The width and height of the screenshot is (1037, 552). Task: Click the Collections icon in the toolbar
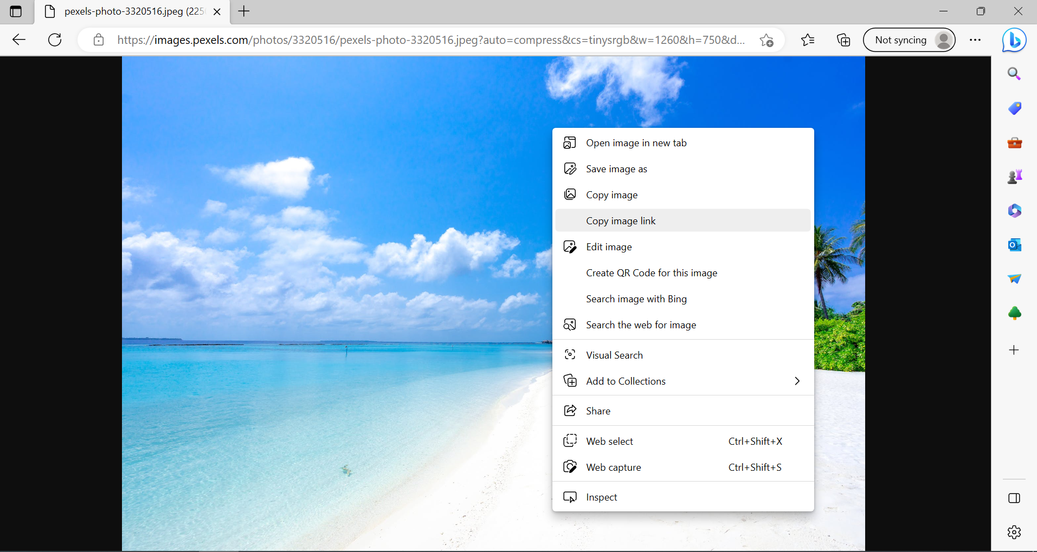(843, 40)
